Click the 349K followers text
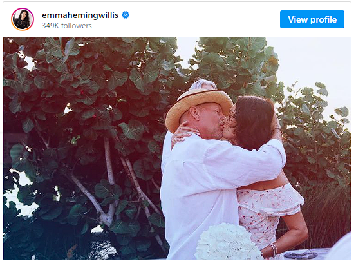356x268 pixels. (67, 26)
